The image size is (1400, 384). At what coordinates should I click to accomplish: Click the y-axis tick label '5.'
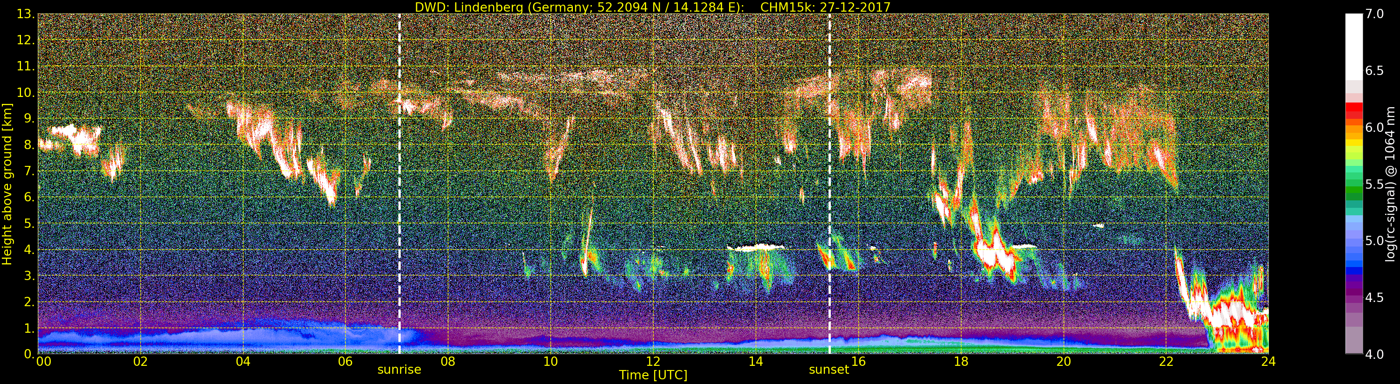click(x=29, y=224)
